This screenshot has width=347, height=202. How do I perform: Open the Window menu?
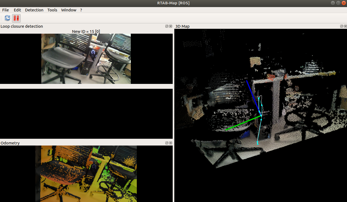[69, 10]
